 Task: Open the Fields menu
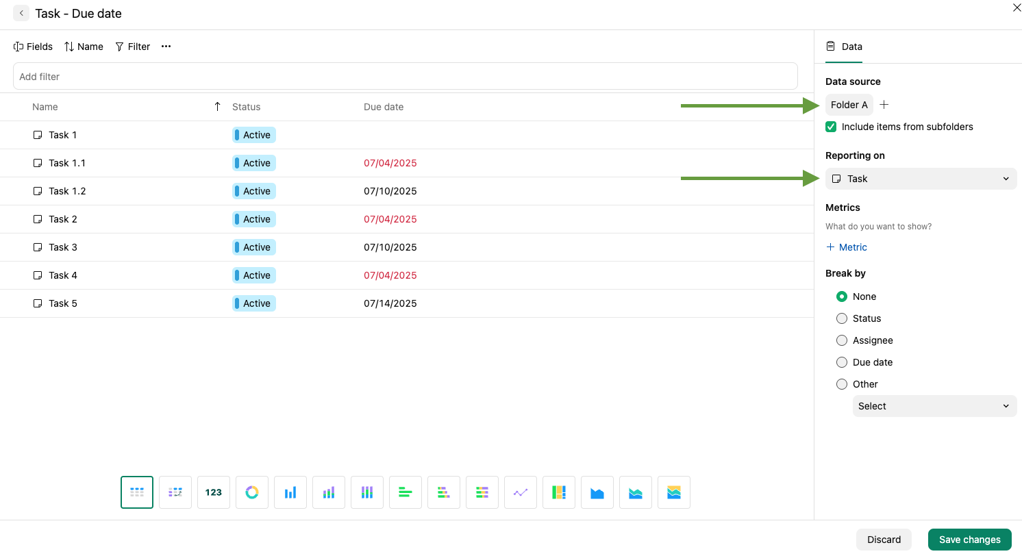pos(33,47)
